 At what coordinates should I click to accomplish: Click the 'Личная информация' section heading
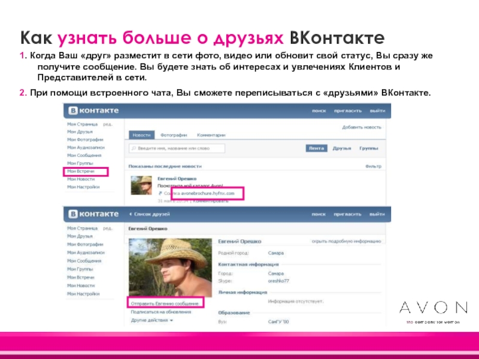[x=242, y=293]
